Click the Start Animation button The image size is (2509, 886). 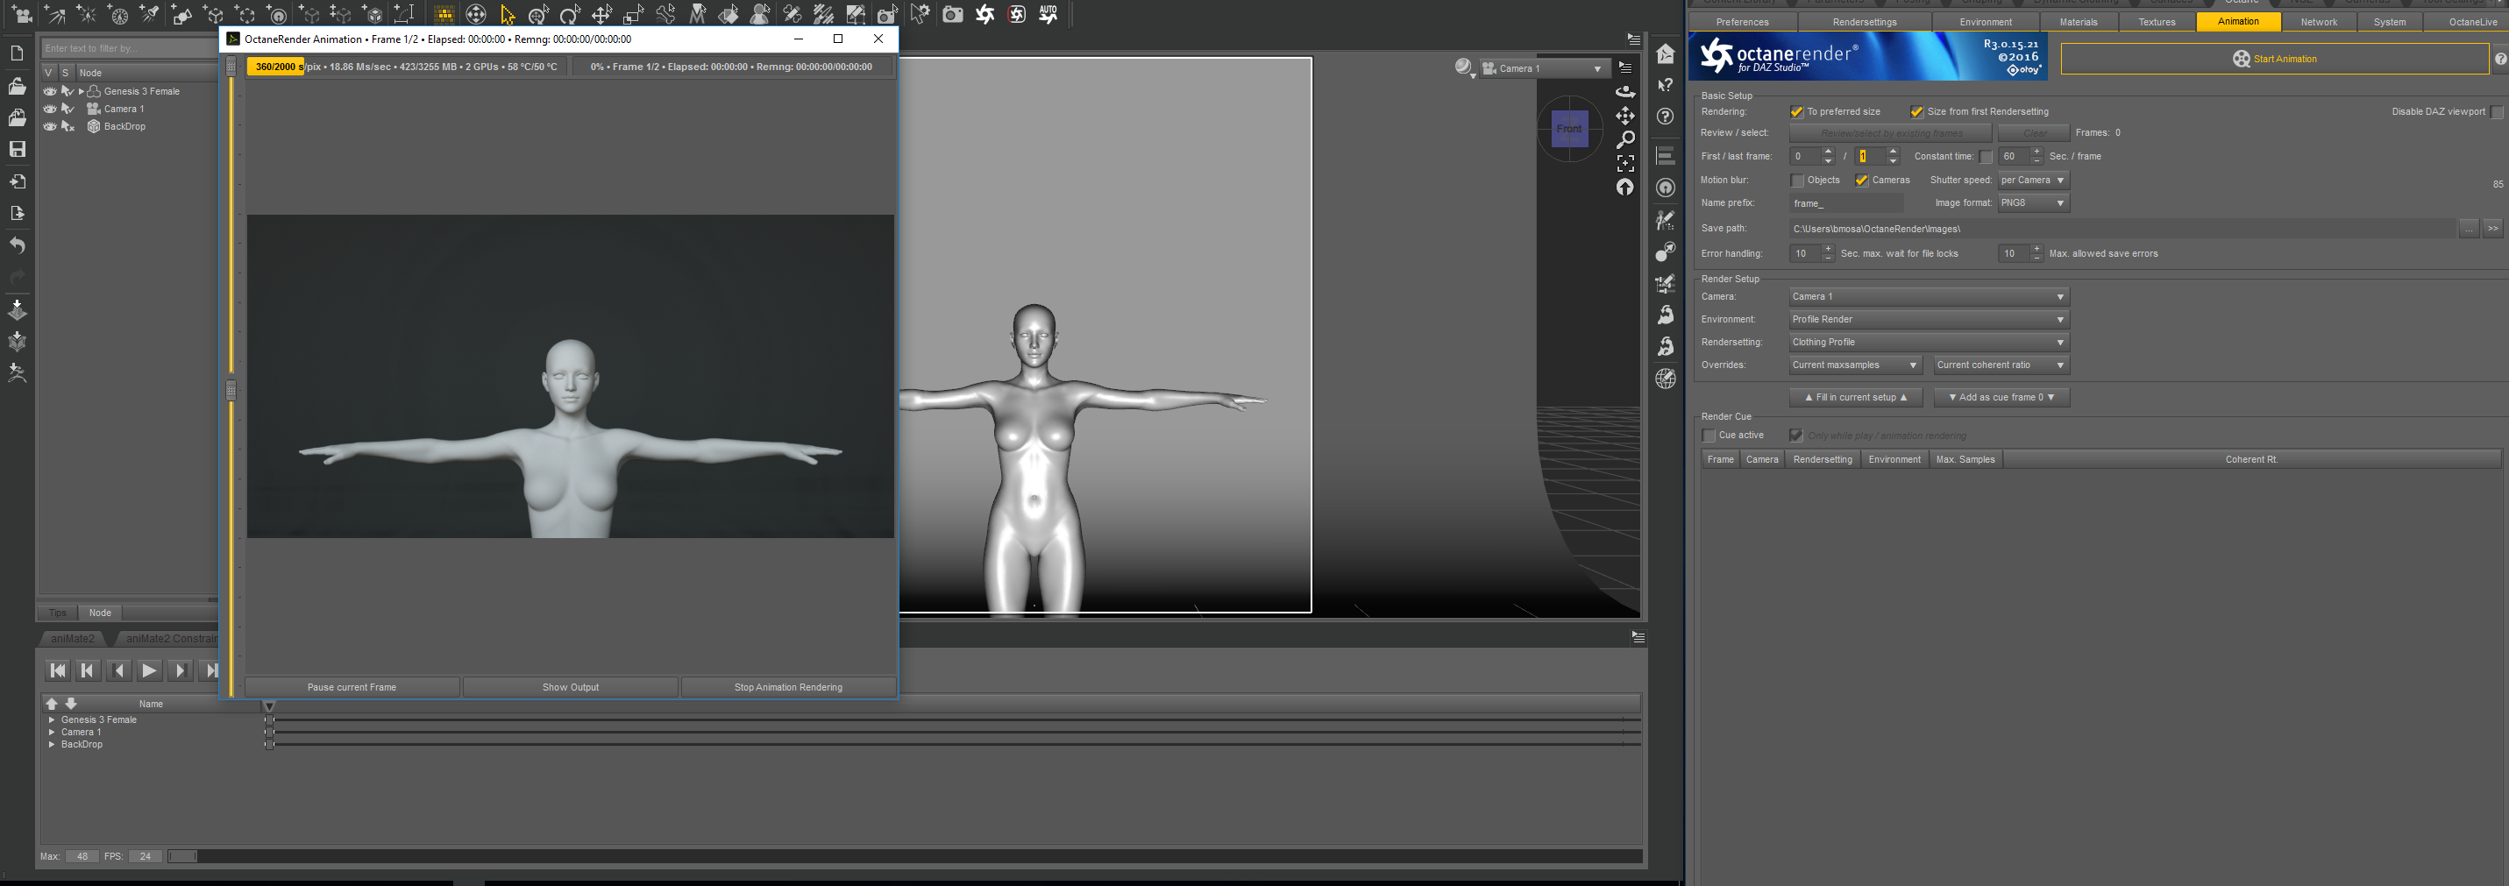click(x=2274, y=60)
